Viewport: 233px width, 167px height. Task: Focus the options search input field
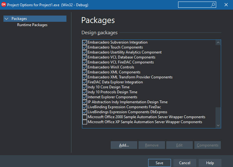click(194, 5)
